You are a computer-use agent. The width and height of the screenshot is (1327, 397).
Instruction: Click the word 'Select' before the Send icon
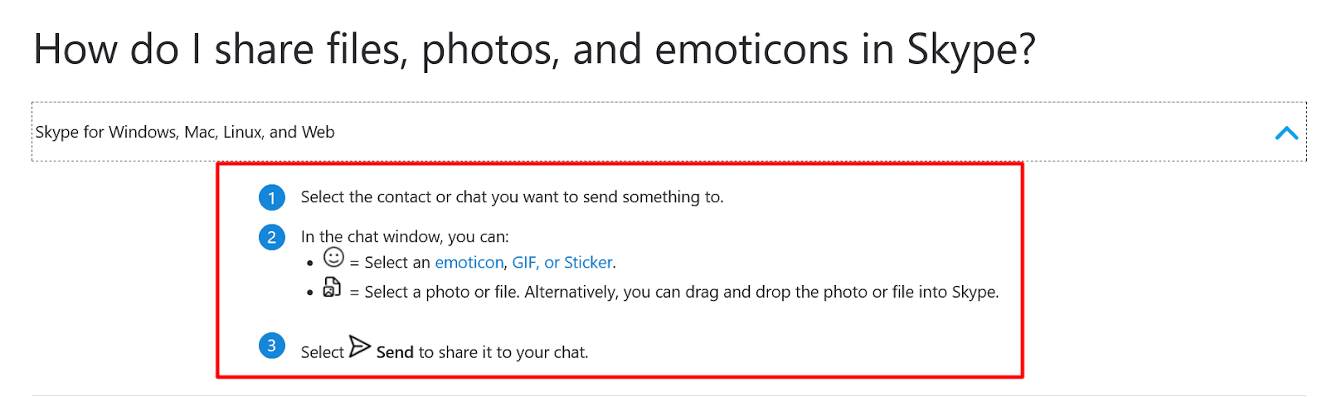(322, 353)
